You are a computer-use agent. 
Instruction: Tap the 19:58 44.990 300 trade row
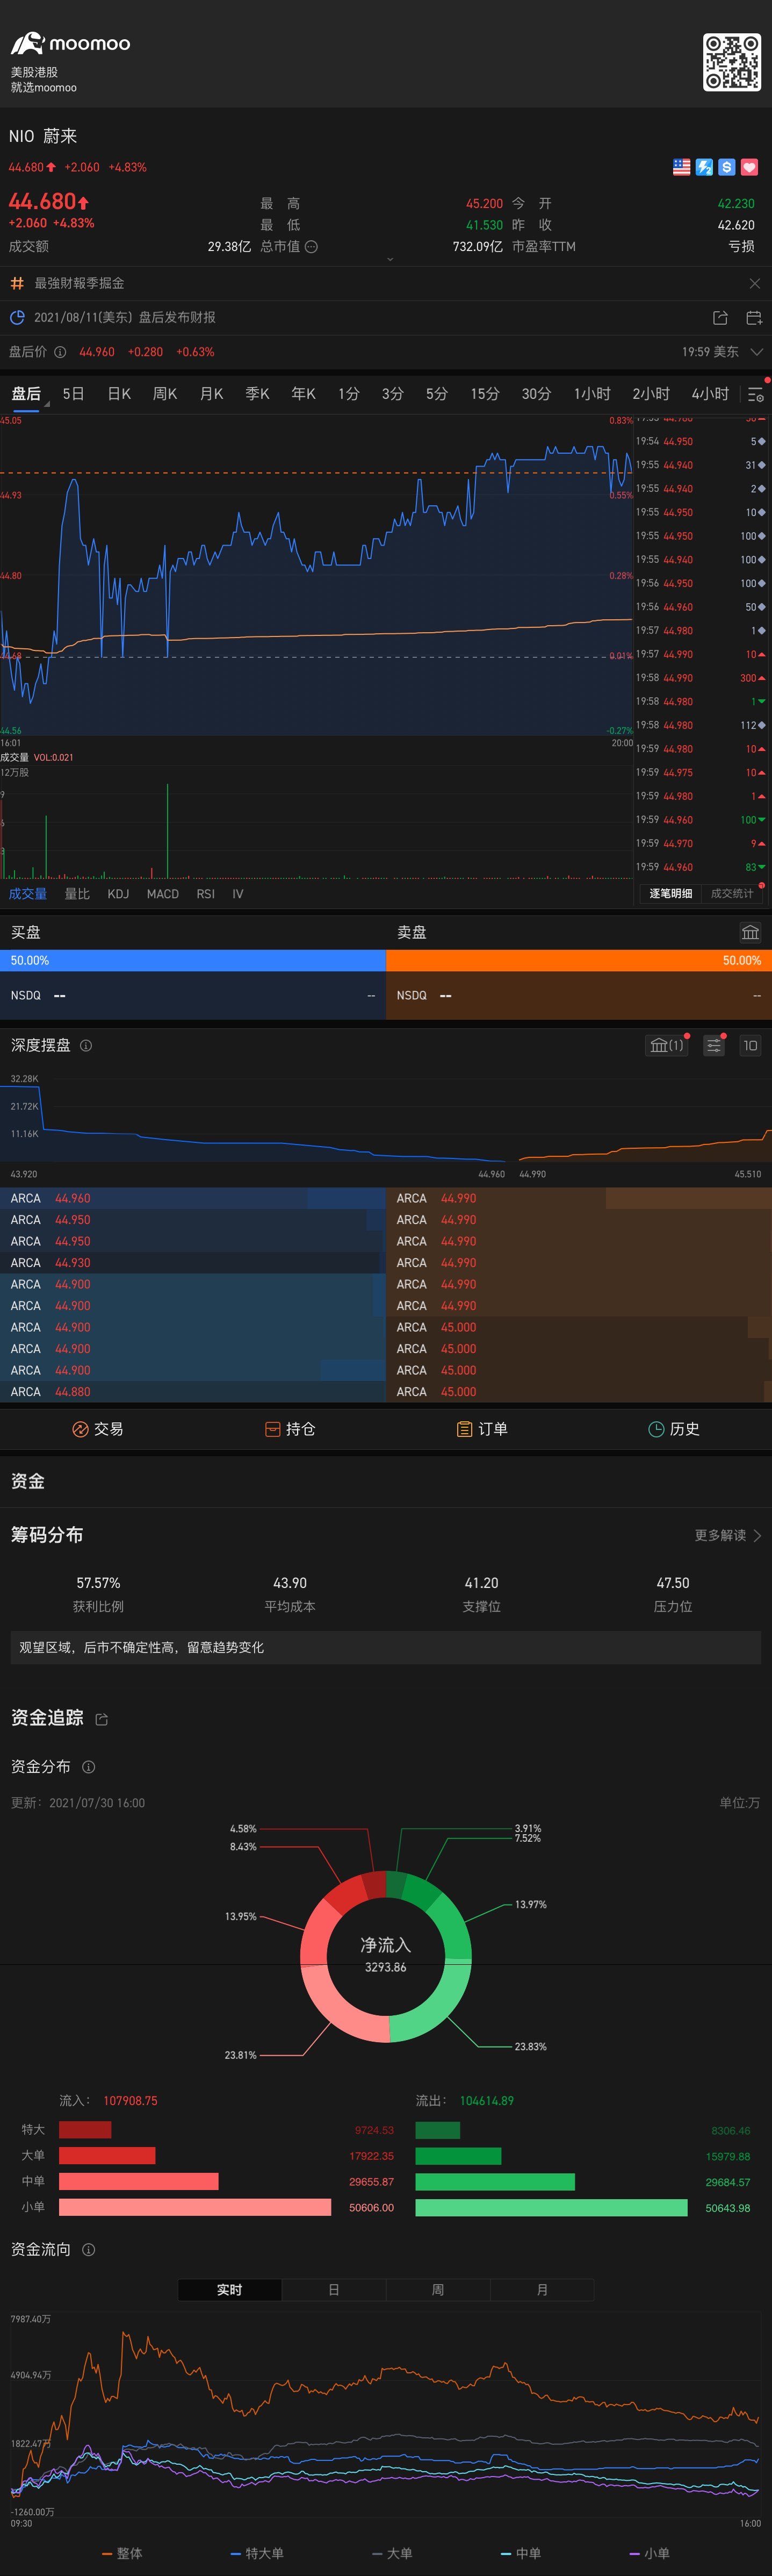701,678
